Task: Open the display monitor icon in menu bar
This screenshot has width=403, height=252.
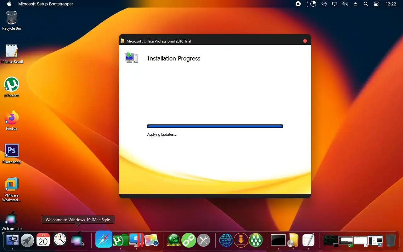Action: click(335, 4)
